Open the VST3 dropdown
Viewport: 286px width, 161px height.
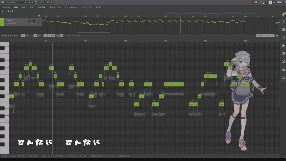49,2
